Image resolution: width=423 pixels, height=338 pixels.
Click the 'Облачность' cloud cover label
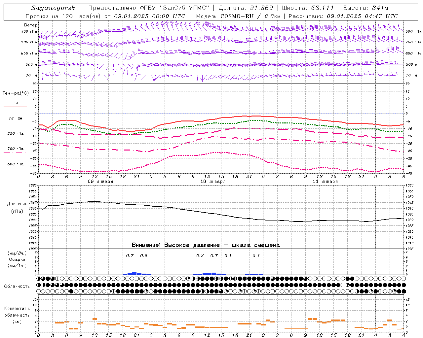click(x=17, y=287)
